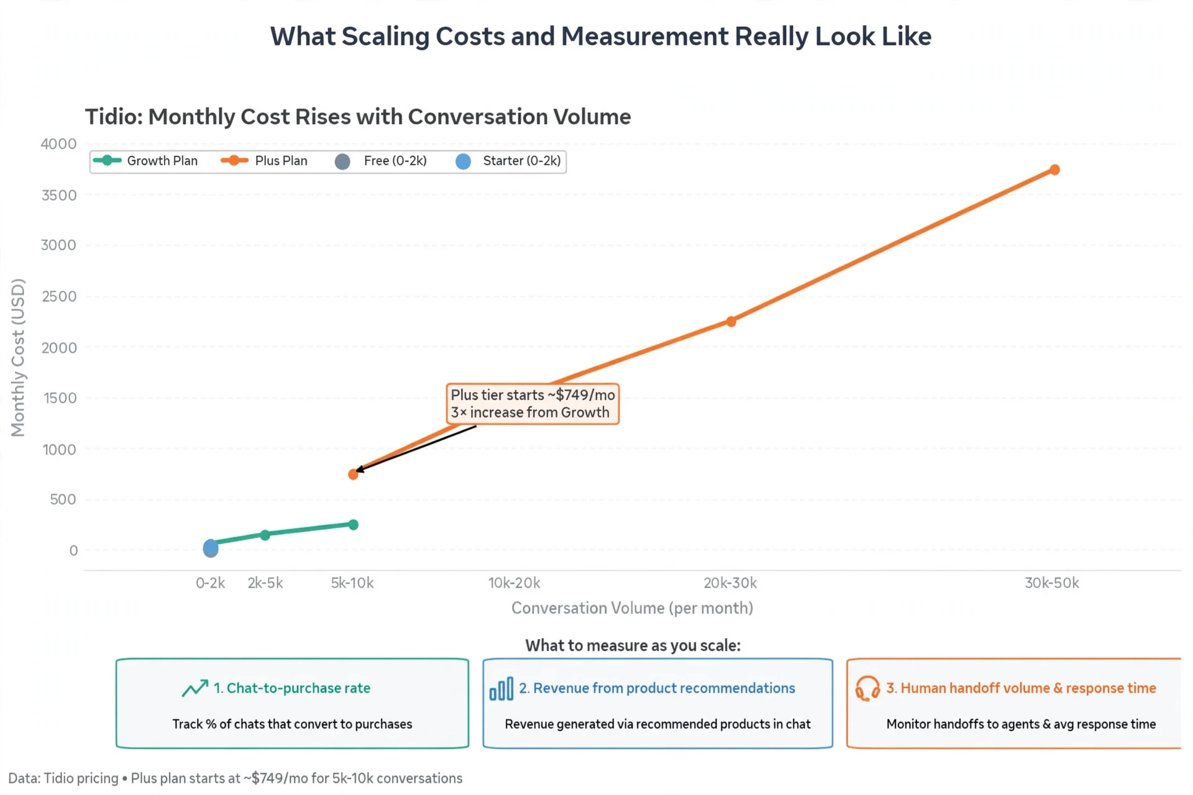Click the 'Free (0-2k)' legend label
The image size is (1193, 795).
point(395,161)
